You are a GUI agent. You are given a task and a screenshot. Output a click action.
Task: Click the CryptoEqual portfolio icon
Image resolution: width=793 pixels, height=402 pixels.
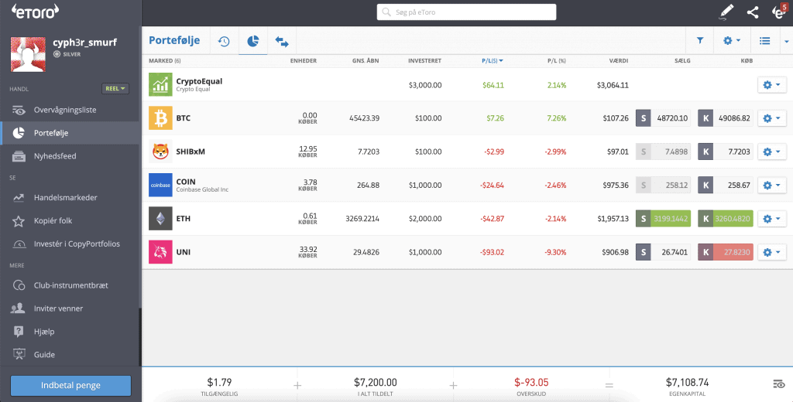(160, 84)
